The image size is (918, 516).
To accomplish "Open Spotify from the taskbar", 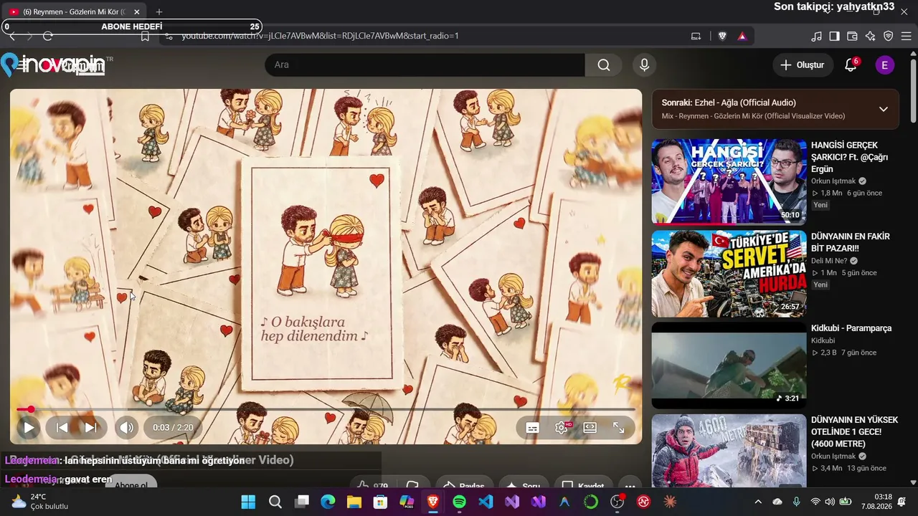I will (460, 502).
